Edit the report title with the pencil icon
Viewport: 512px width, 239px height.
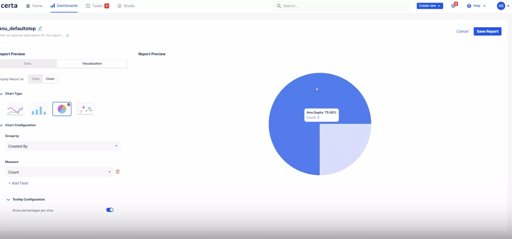pos(40,28)
